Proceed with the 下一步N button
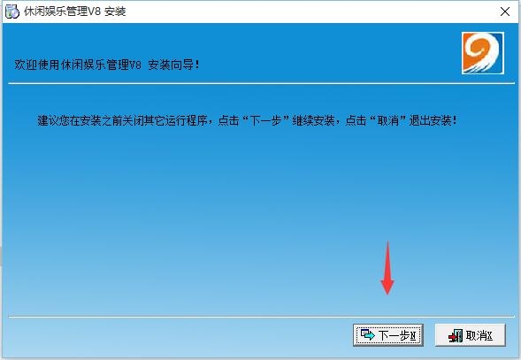The width and height of the screenshot is (521, 360). (388, 335)
